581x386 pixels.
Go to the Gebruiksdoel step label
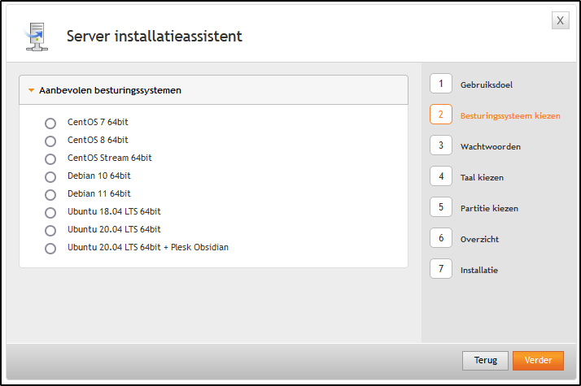[486, 85]
